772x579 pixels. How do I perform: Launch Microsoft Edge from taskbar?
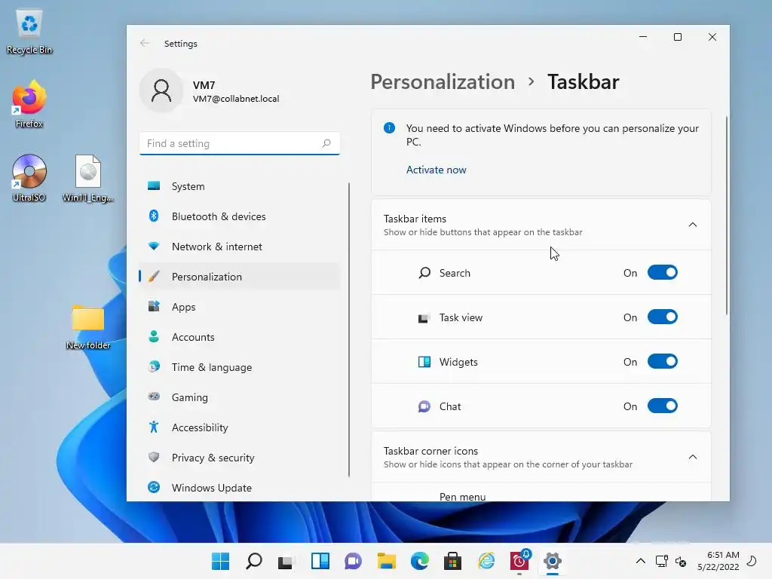(x=419, y=561)
